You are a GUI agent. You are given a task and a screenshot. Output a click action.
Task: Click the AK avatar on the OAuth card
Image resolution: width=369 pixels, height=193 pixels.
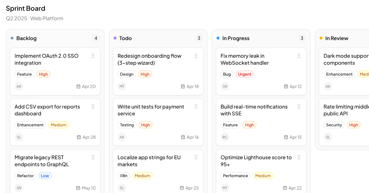pyautogui.click(x=19, y=86)
